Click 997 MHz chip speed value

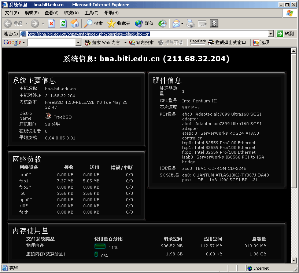point(191,108)
